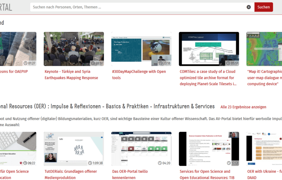This screenshot has height=180, width=282.
Task: Open 'COMTiles: a case study' title link
Action: (x=208, y=78)
